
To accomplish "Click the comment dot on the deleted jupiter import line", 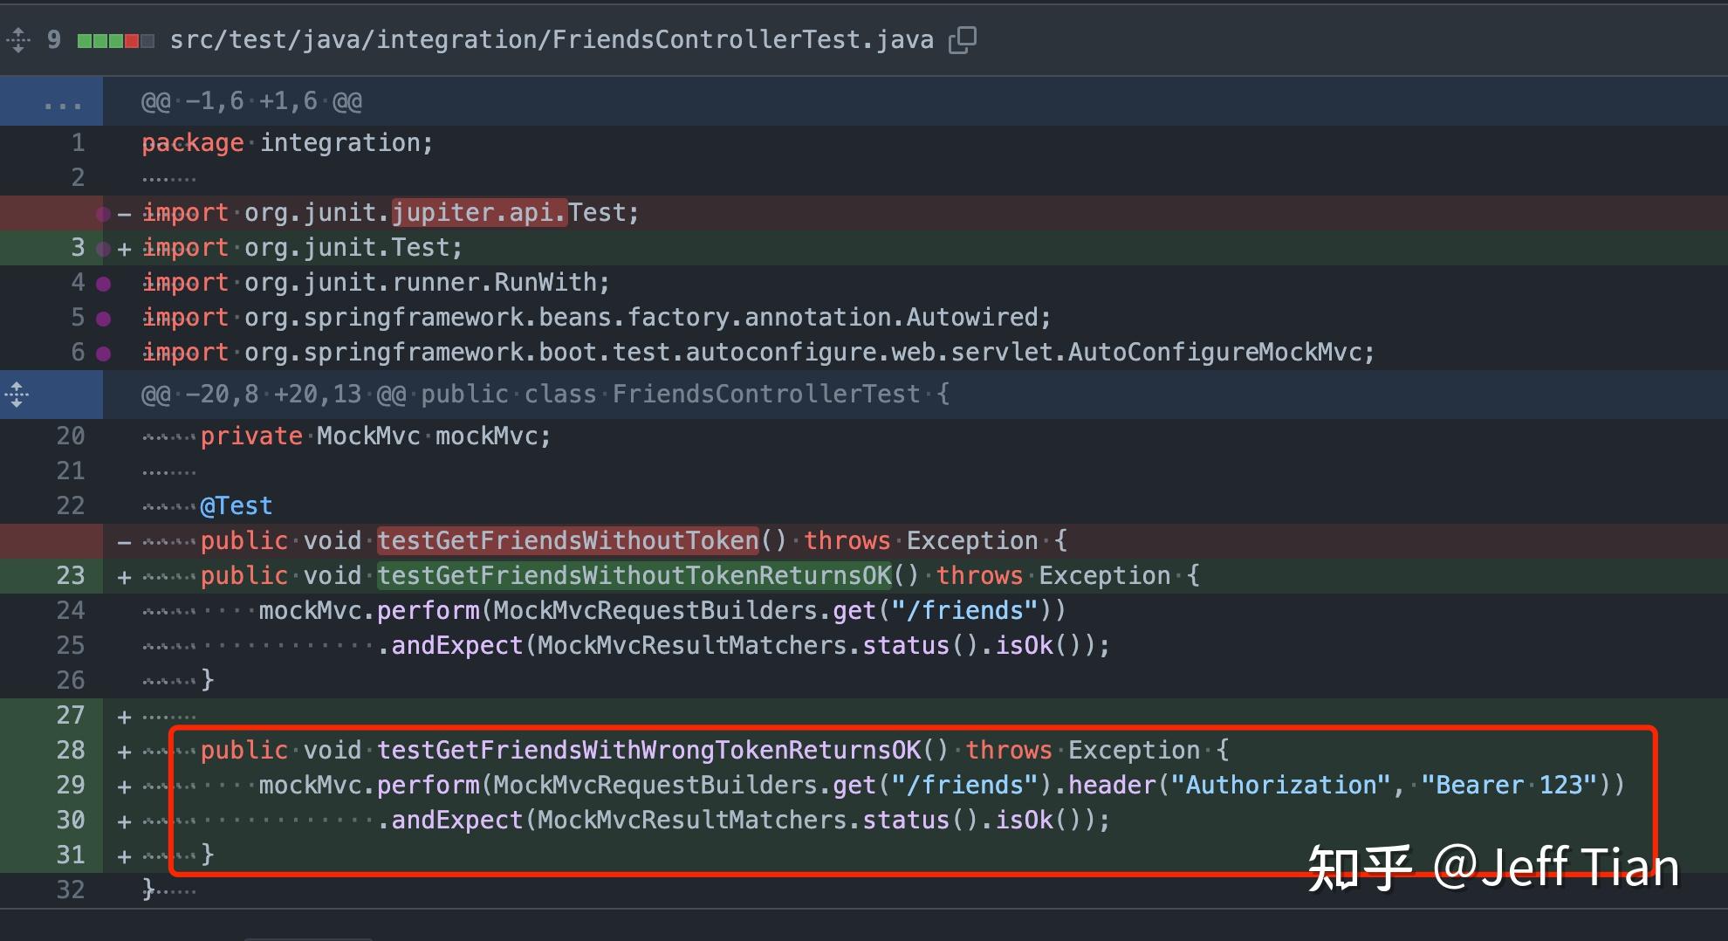I will coord(102,212).
